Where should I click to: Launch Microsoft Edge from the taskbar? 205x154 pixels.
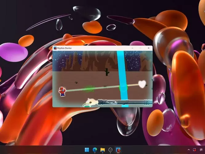(x=95, y=150)
